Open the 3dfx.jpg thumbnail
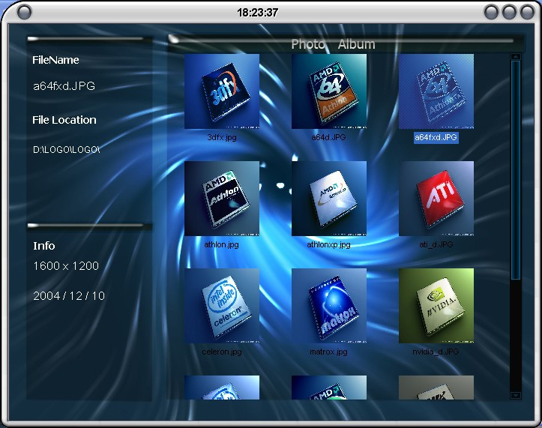 pyautogui.click(x=222, y=91)
